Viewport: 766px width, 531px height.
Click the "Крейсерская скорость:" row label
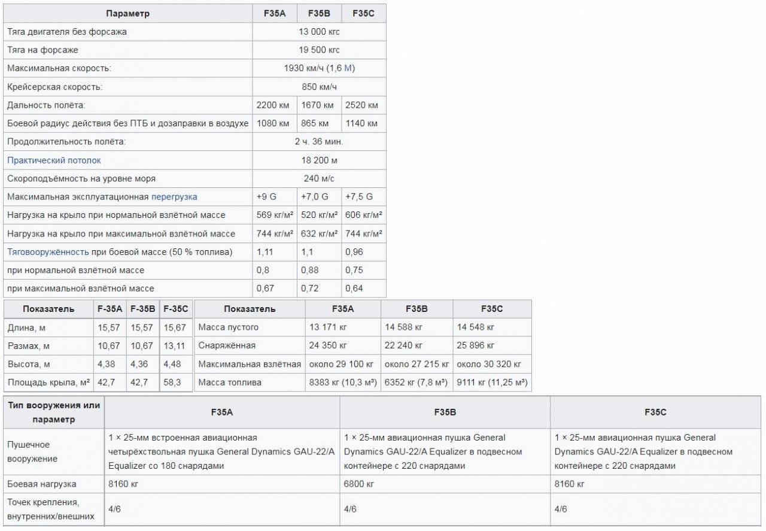[x=55, y=87]
